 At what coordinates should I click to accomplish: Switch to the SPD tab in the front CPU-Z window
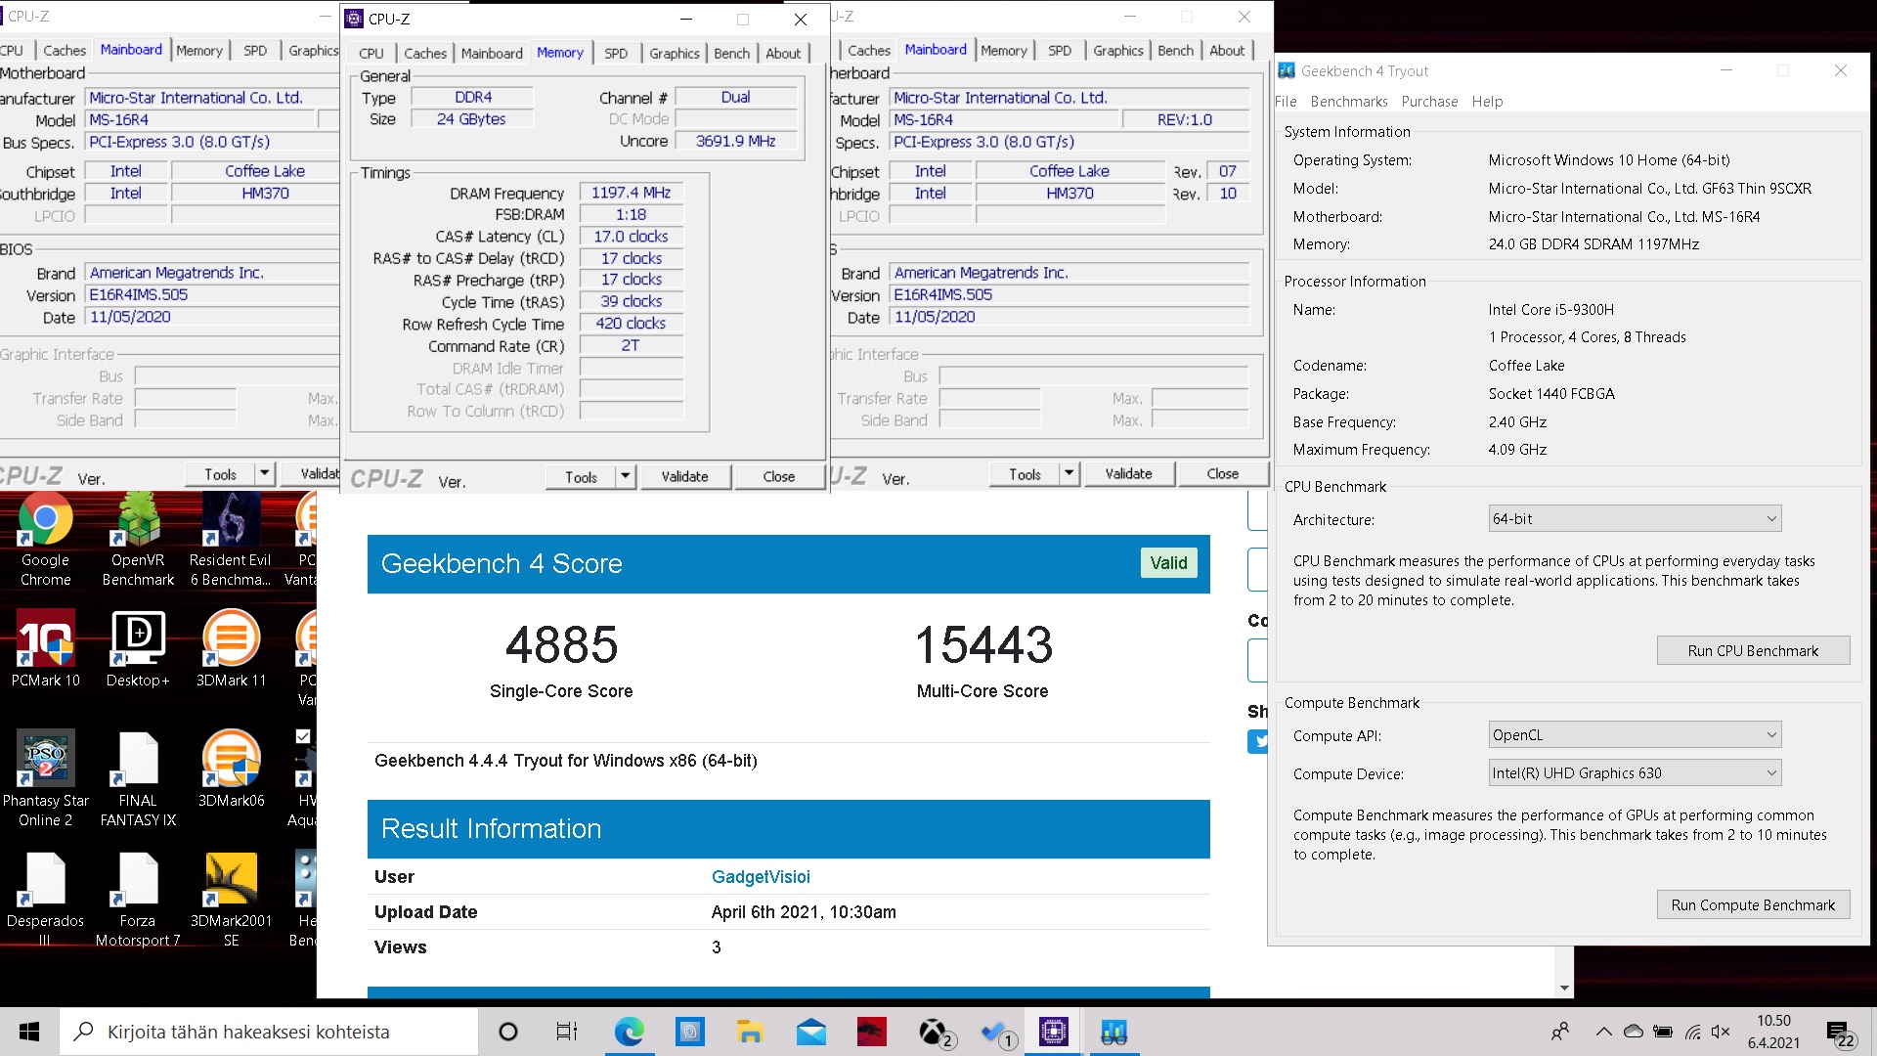tap(615, 54)
